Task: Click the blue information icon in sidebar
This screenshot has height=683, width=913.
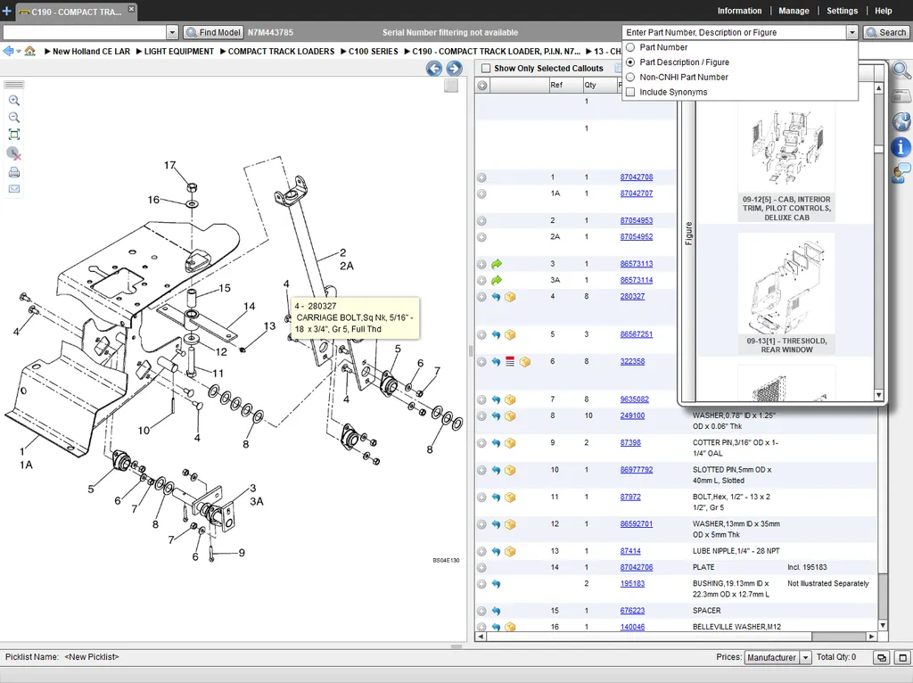Action: click(901, 147)
